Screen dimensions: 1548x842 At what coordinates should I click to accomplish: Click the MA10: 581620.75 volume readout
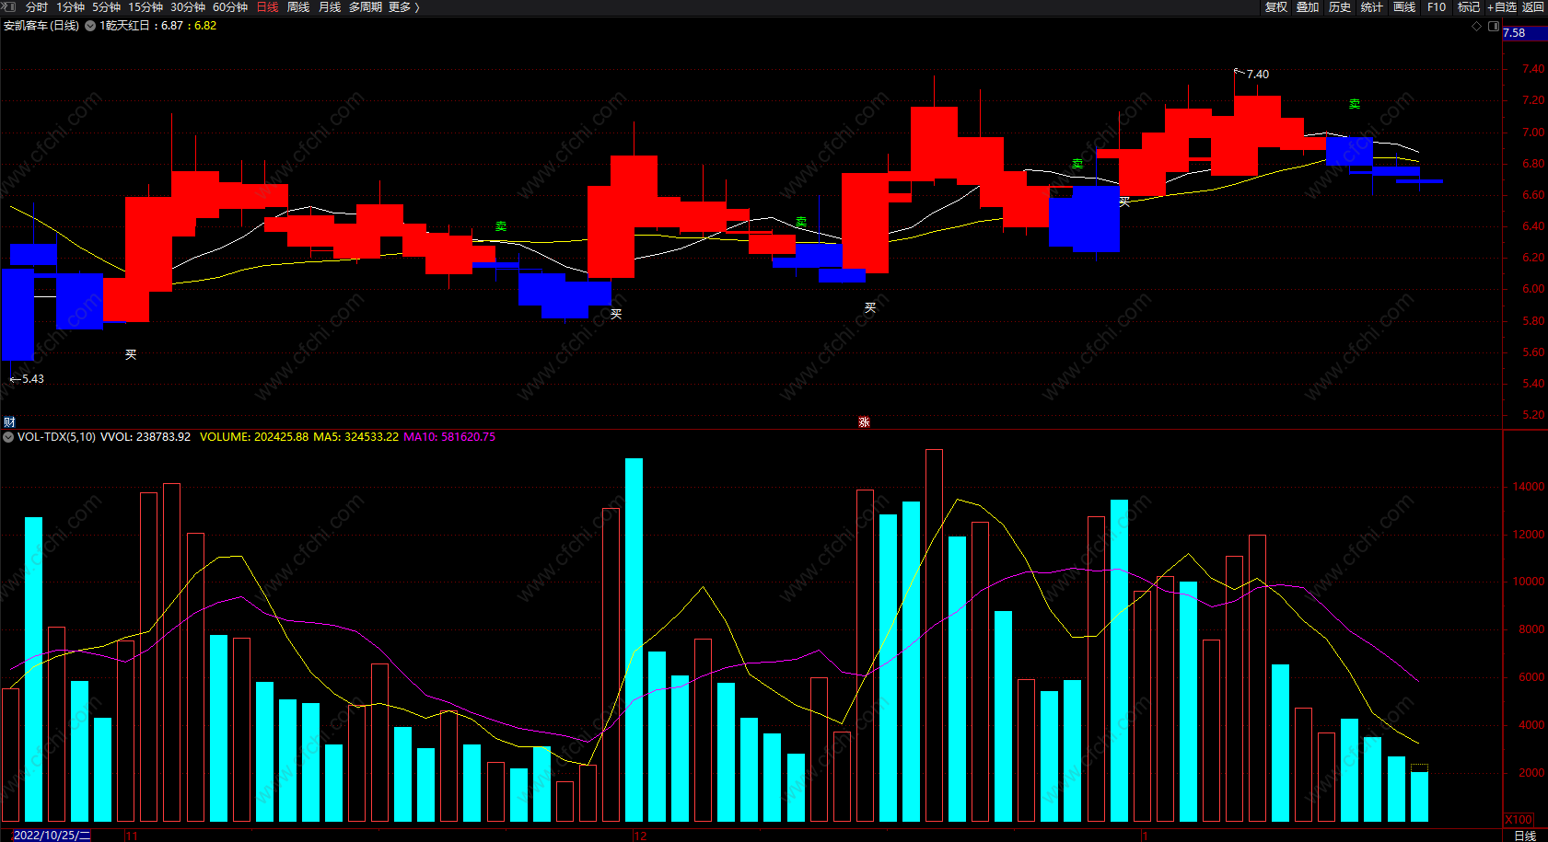click(449, 437)
